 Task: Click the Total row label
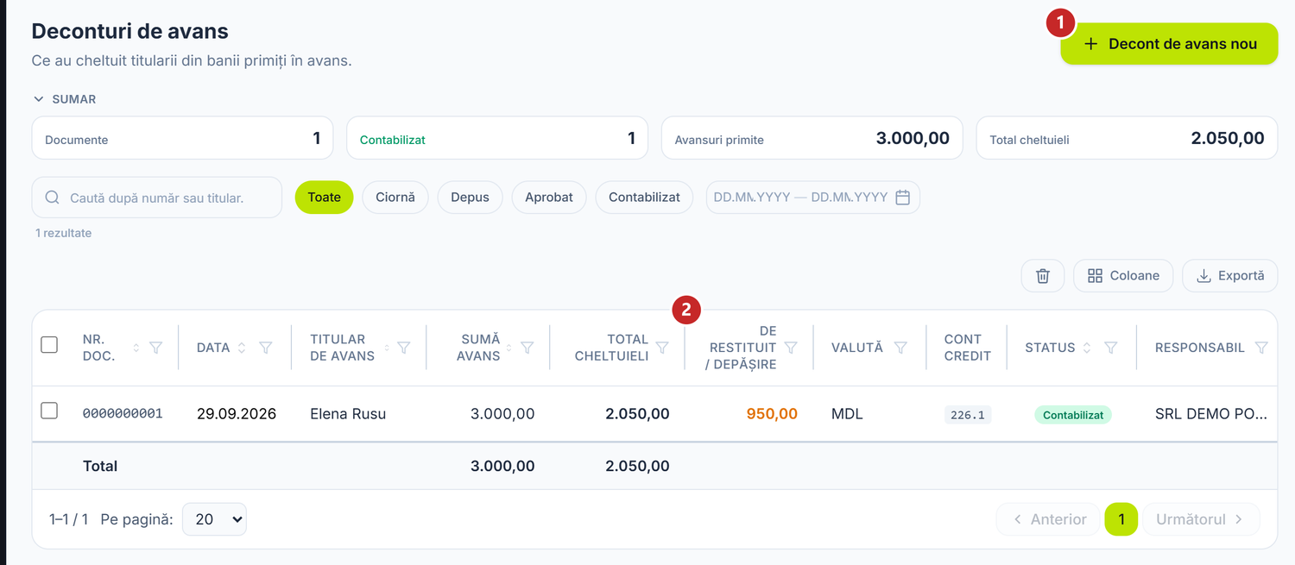pyautogui.click(x=100, y=466)
